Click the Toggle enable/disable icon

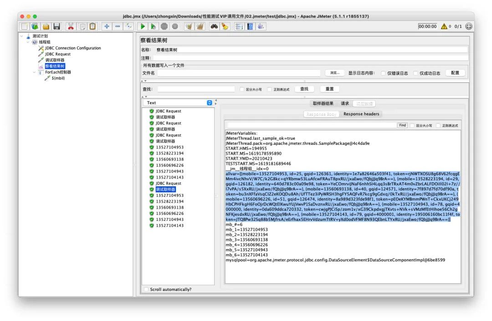click(x=128, y=26)
